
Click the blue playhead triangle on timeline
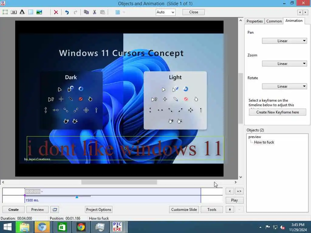[77, 197]
